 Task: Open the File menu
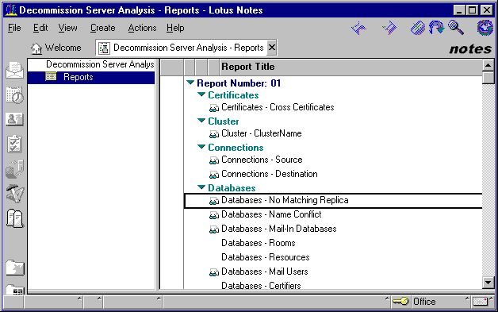[14, 28]
